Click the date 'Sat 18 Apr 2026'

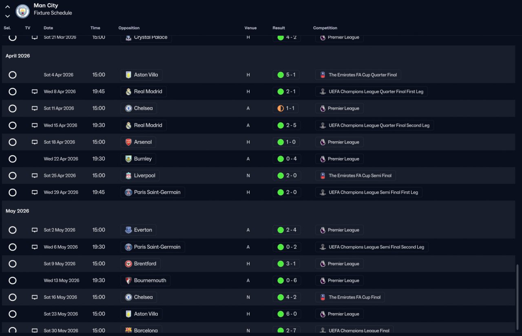pos(60,142)
